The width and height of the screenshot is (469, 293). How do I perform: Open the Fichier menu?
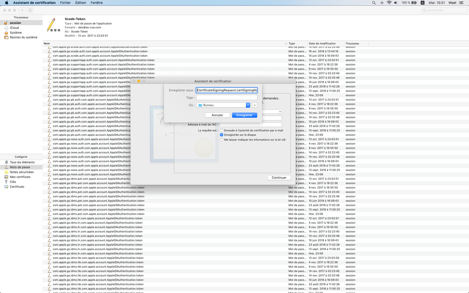tap(65, 3)
